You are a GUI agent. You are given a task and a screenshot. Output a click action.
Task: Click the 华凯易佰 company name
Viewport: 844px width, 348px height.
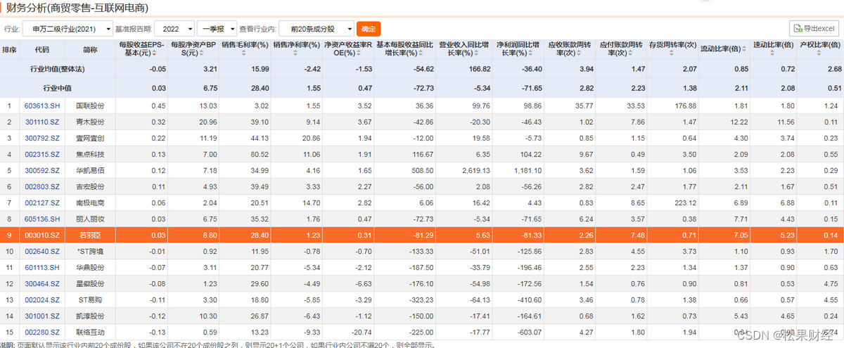click(x=90, y=170)
